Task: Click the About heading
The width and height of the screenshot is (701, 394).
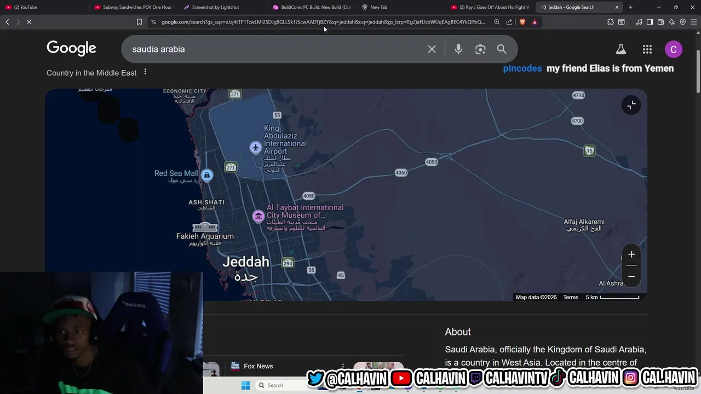Action: click(x=458, y=332)
